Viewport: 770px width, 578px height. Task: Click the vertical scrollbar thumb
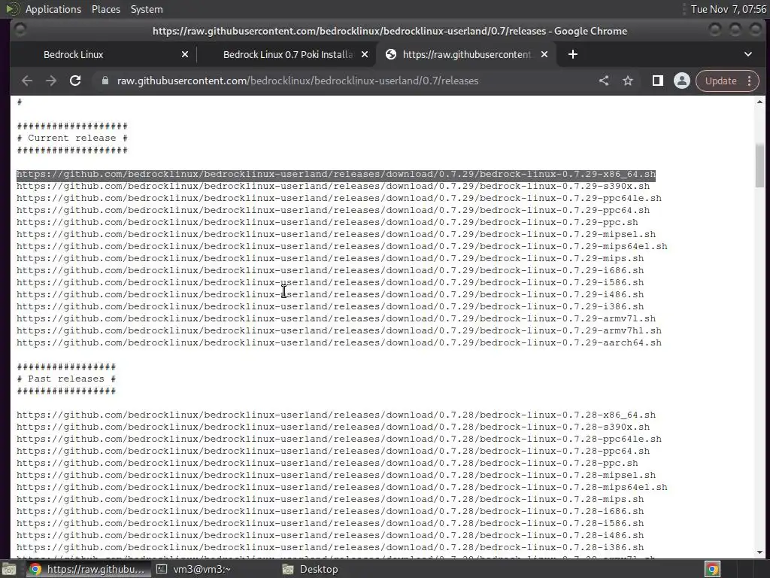(759, 166)
